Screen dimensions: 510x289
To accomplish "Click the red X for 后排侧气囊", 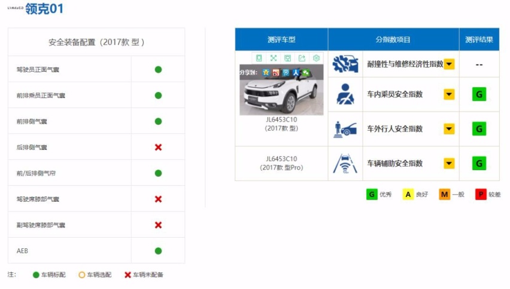I will [158, 147].
